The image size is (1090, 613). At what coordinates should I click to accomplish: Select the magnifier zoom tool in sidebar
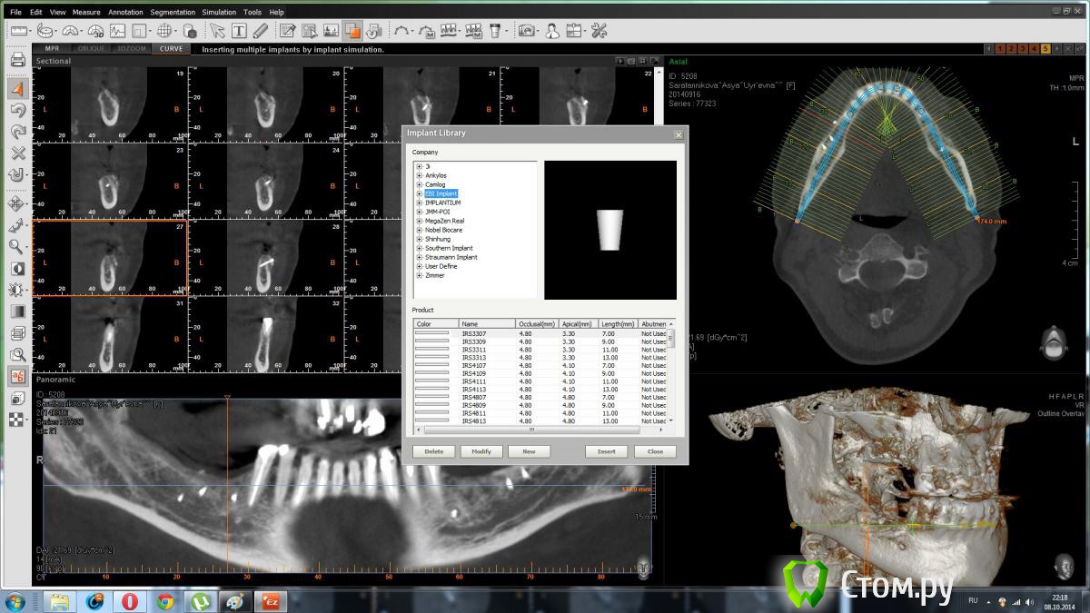click(16, 246)
